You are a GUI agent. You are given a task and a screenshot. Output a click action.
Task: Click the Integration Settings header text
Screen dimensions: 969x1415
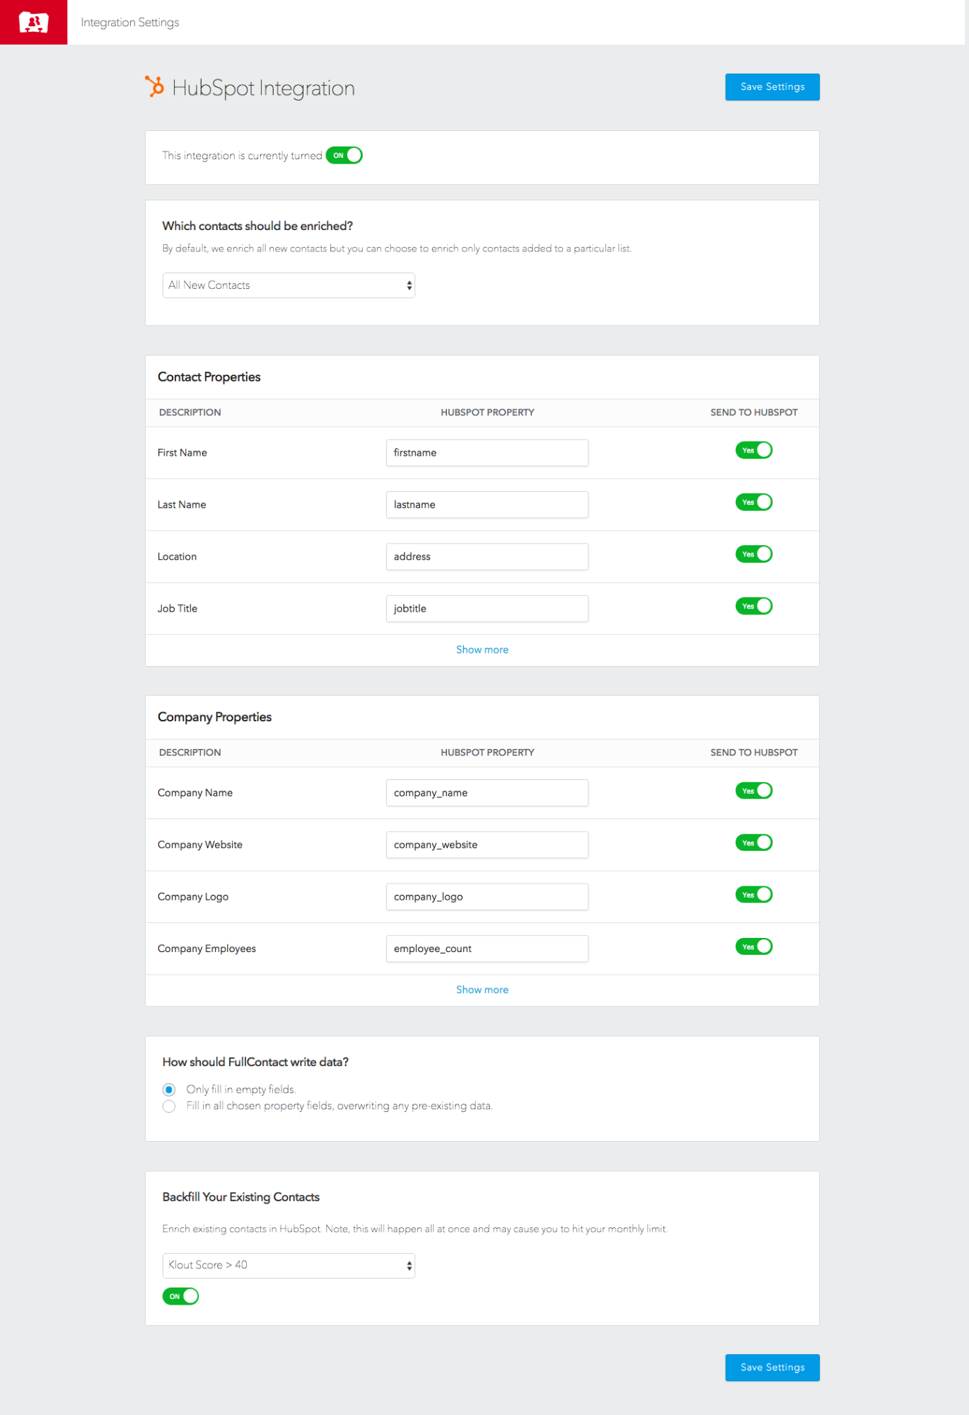pos(130,23)
